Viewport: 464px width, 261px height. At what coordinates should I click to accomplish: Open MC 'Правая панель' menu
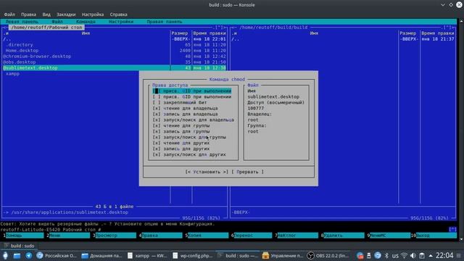click(x=165, y=22)
